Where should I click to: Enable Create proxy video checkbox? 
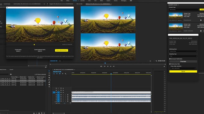(170, 64)
